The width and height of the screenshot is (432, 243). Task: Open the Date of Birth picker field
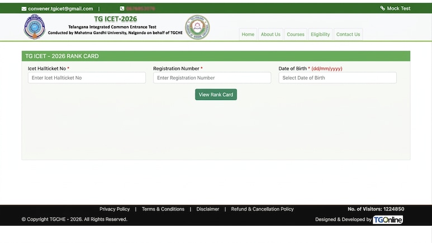(x=338, y=78)
